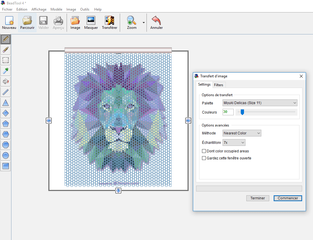
Task: Expand the Méthode Nearest Color dropdown
Action: 242,133
